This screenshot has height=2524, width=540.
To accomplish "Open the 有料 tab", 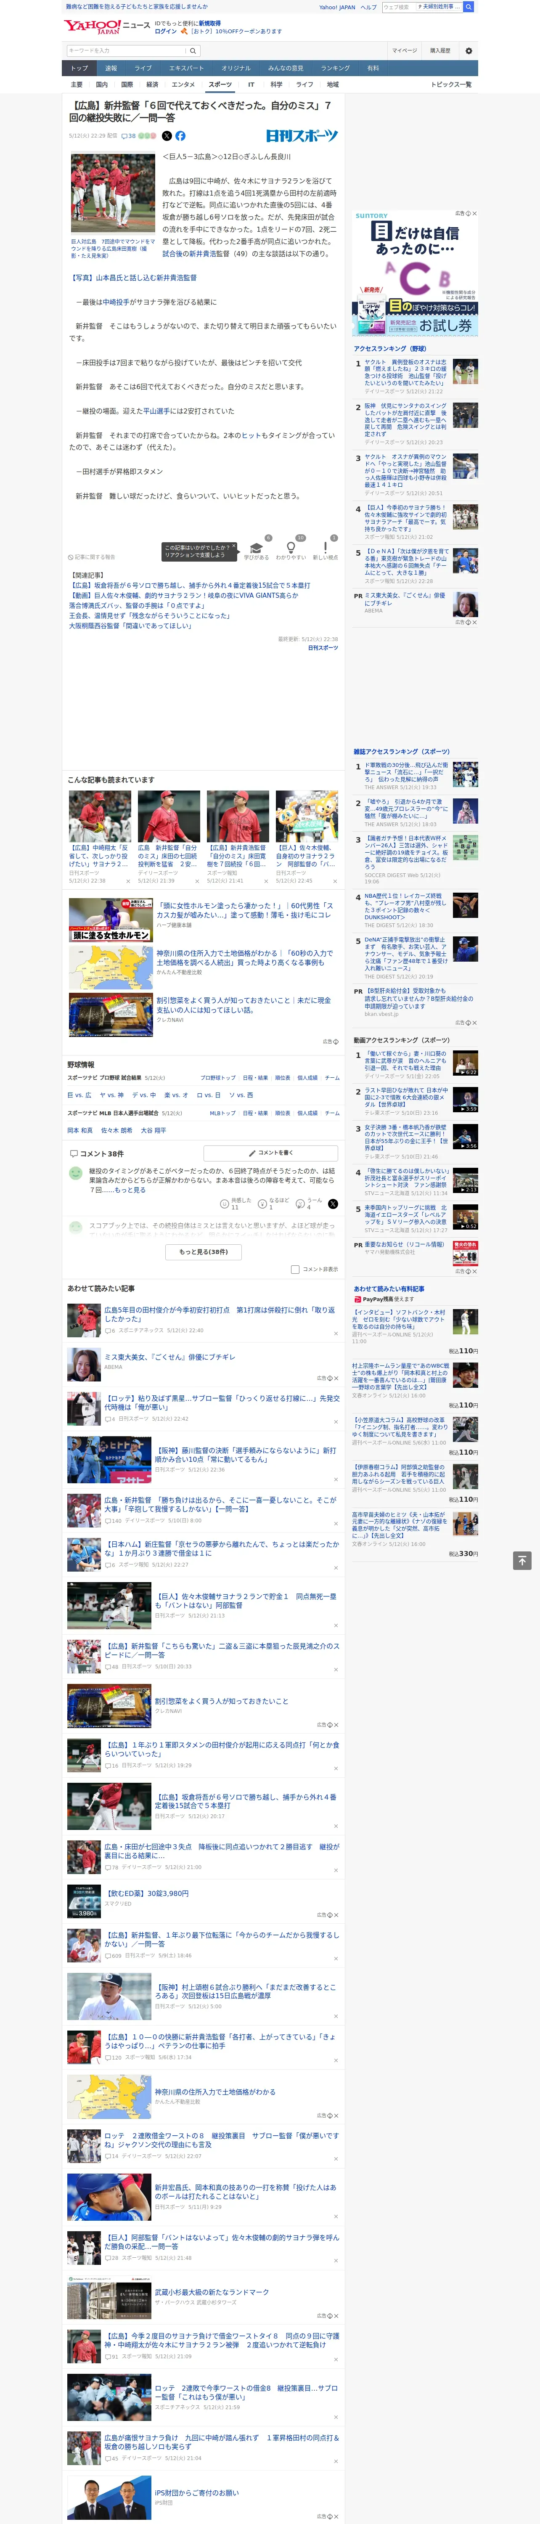I will [x=373, y=68].
